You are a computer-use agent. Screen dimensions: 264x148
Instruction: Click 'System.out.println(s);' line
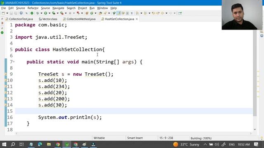point(70,117)
